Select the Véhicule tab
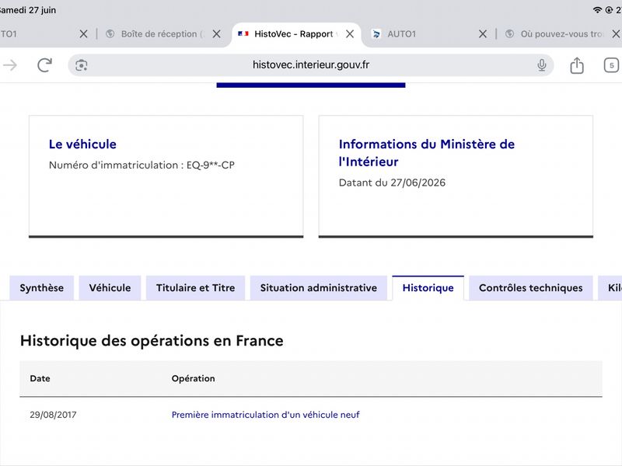 [x=110, y=287]
